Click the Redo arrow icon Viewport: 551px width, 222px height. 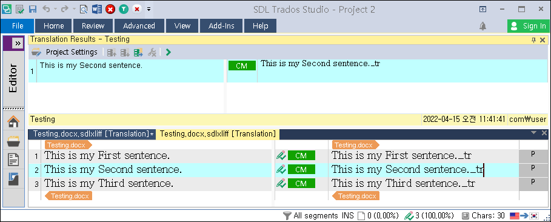[x=64, y=9]
